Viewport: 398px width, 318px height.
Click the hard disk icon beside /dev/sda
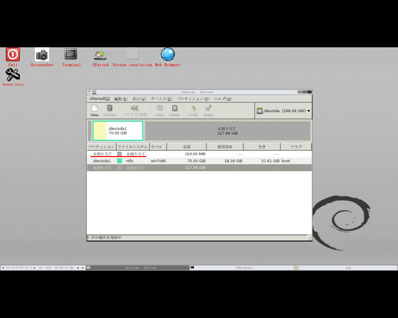259,111
